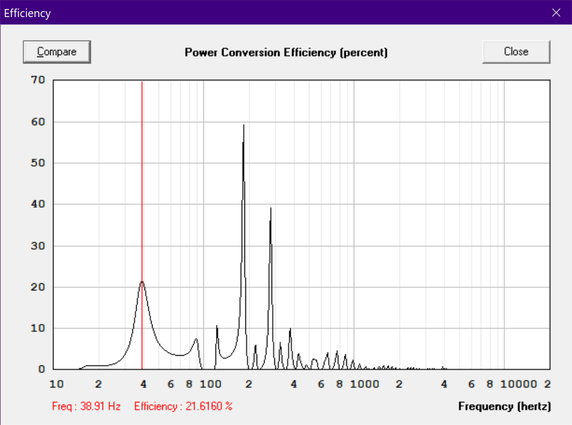Image resolution: width=572 pixels, height=425 pixels.
Task: Click the '60' y-axis label
Action: click(x=38, y=122)
